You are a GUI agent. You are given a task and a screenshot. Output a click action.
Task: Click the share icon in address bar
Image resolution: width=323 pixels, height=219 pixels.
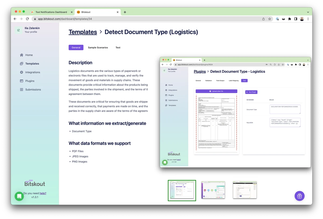point(264,19)
